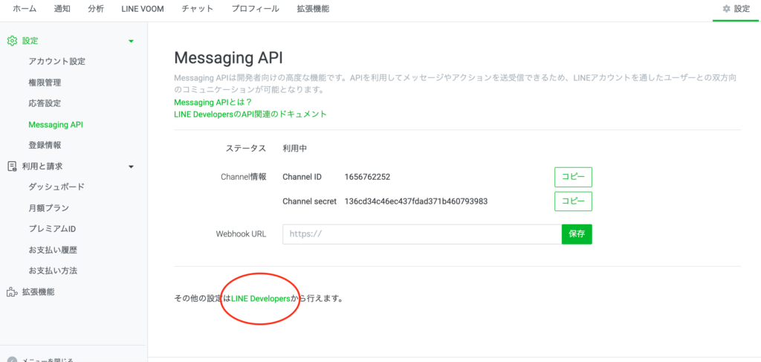The height and width of the screenshot is (362, 761).
Task: Collapse the 設定 sidebar section arrow
Action: tap(131, 41)
